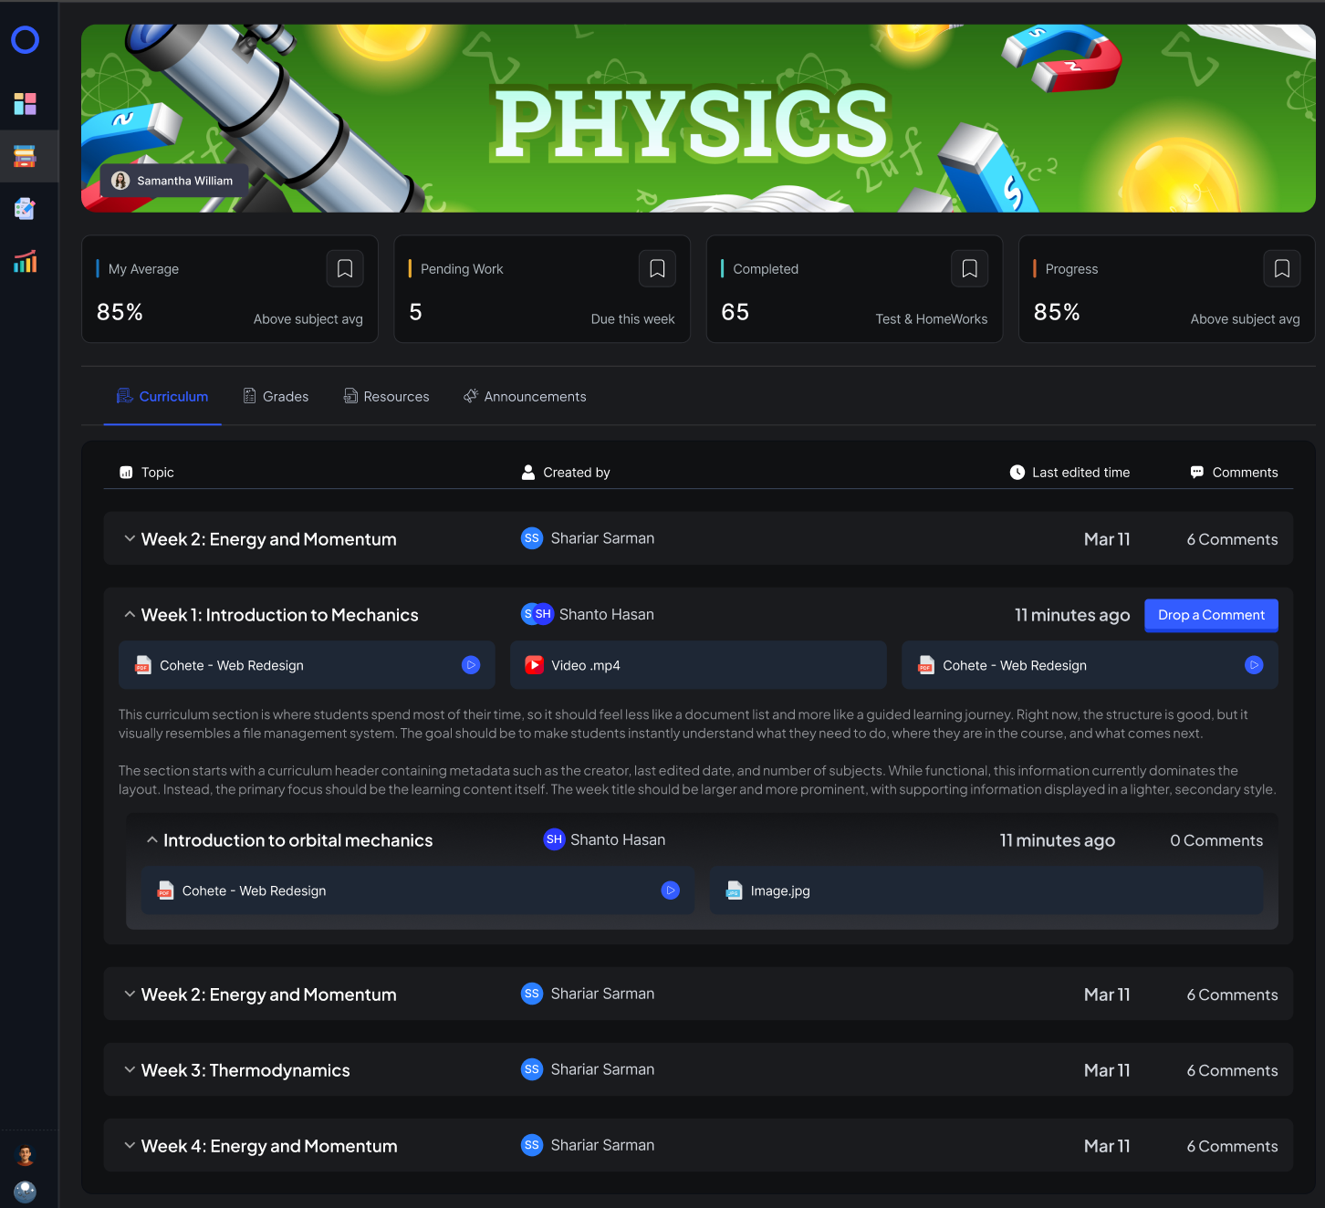Open 6 Comments on Week 4 row
Image resolution: width=1325 pixels, height=1208 pixels.
[1232, 1147]
